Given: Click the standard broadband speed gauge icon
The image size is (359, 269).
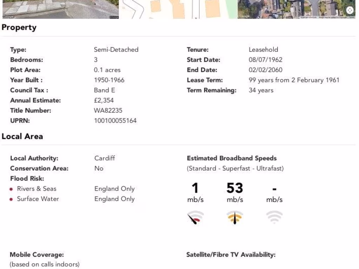Looking at the screenshot, I should pos(195,218).
